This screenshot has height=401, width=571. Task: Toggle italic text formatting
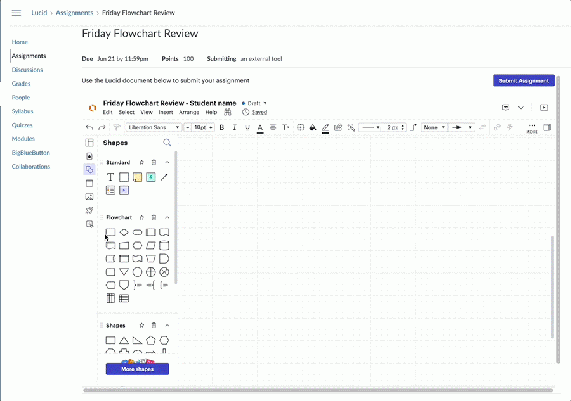[234, 127]
